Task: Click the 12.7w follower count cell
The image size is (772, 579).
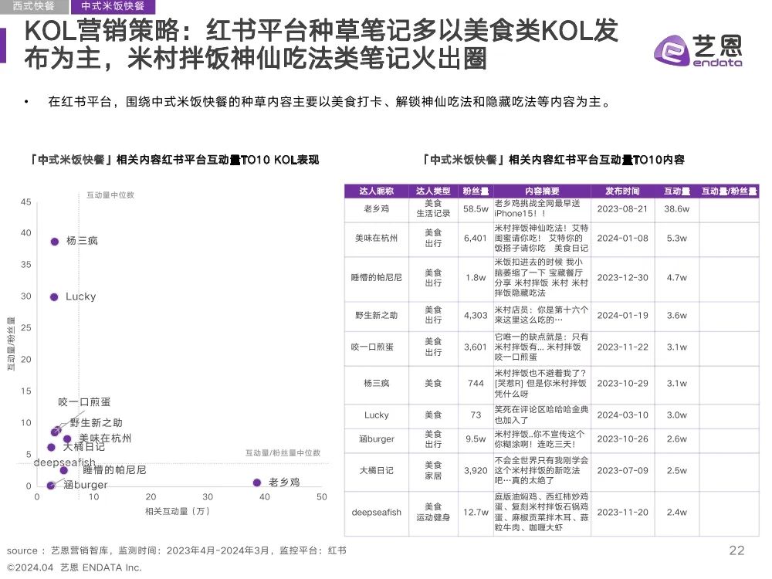Action: [476, 513]
